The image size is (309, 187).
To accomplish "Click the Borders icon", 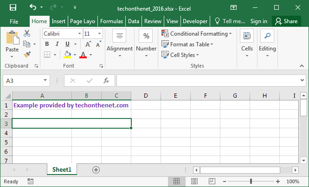I will click(47, 55).
